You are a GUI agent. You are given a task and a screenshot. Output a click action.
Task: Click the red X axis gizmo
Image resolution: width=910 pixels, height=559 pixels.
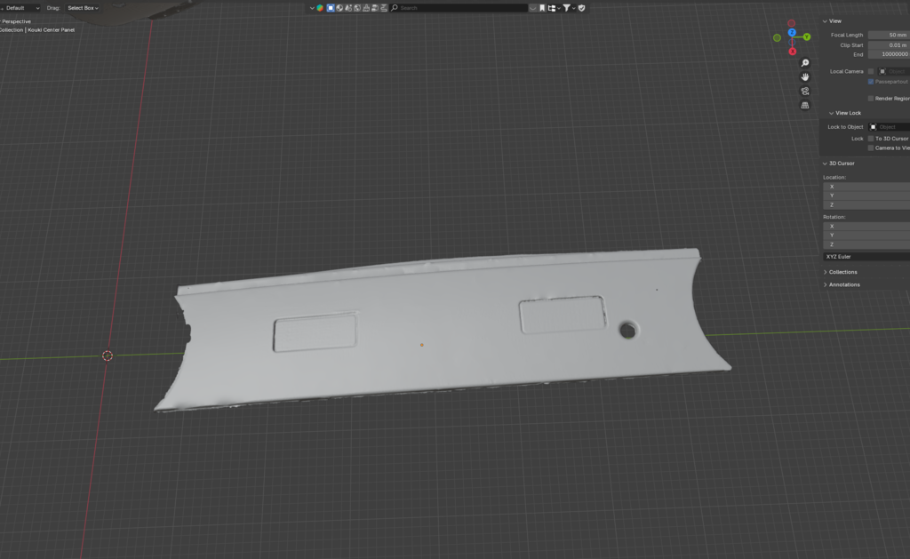(792, 52)
